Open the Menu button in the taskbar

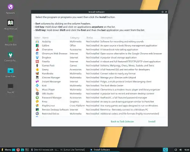tap(6, 150)
